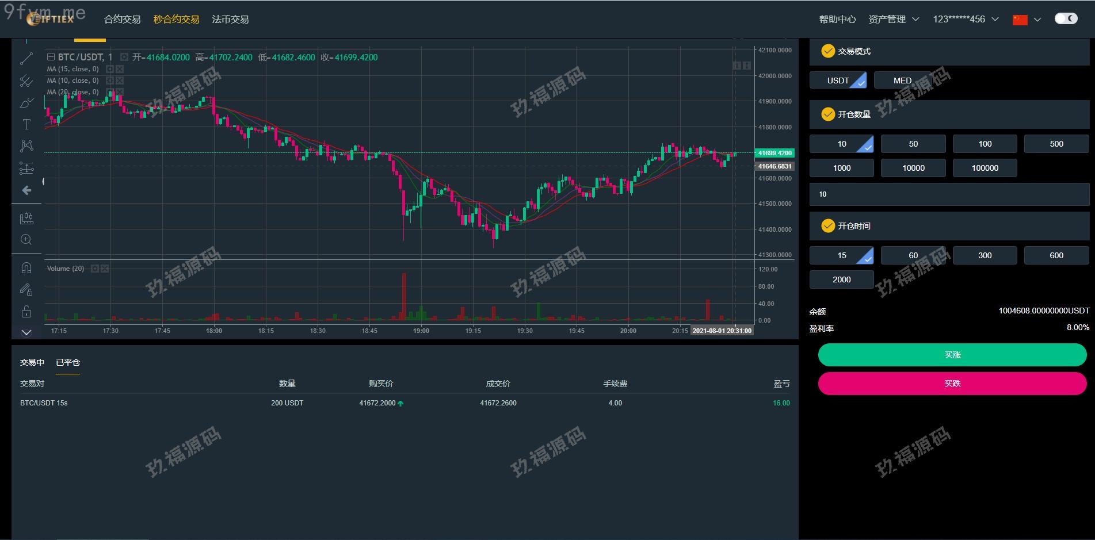Click the zoom-in magnifier tool

(x=26, y=240)
